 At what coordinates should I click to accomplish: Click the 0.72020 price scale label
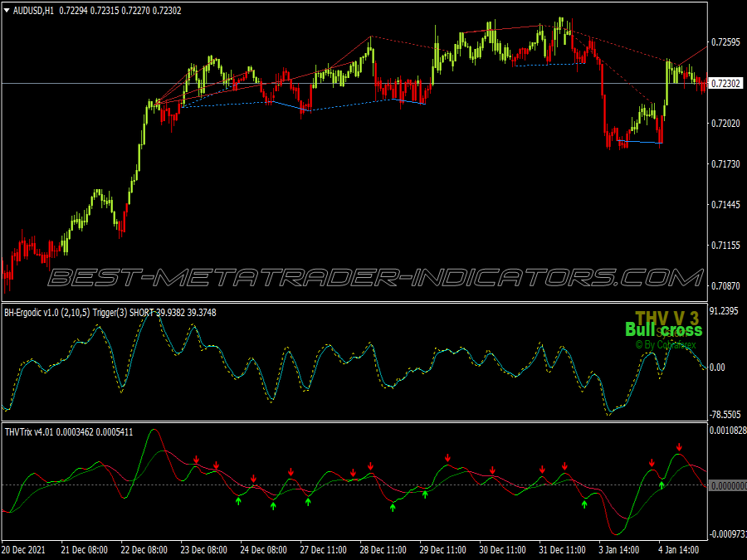725,124
